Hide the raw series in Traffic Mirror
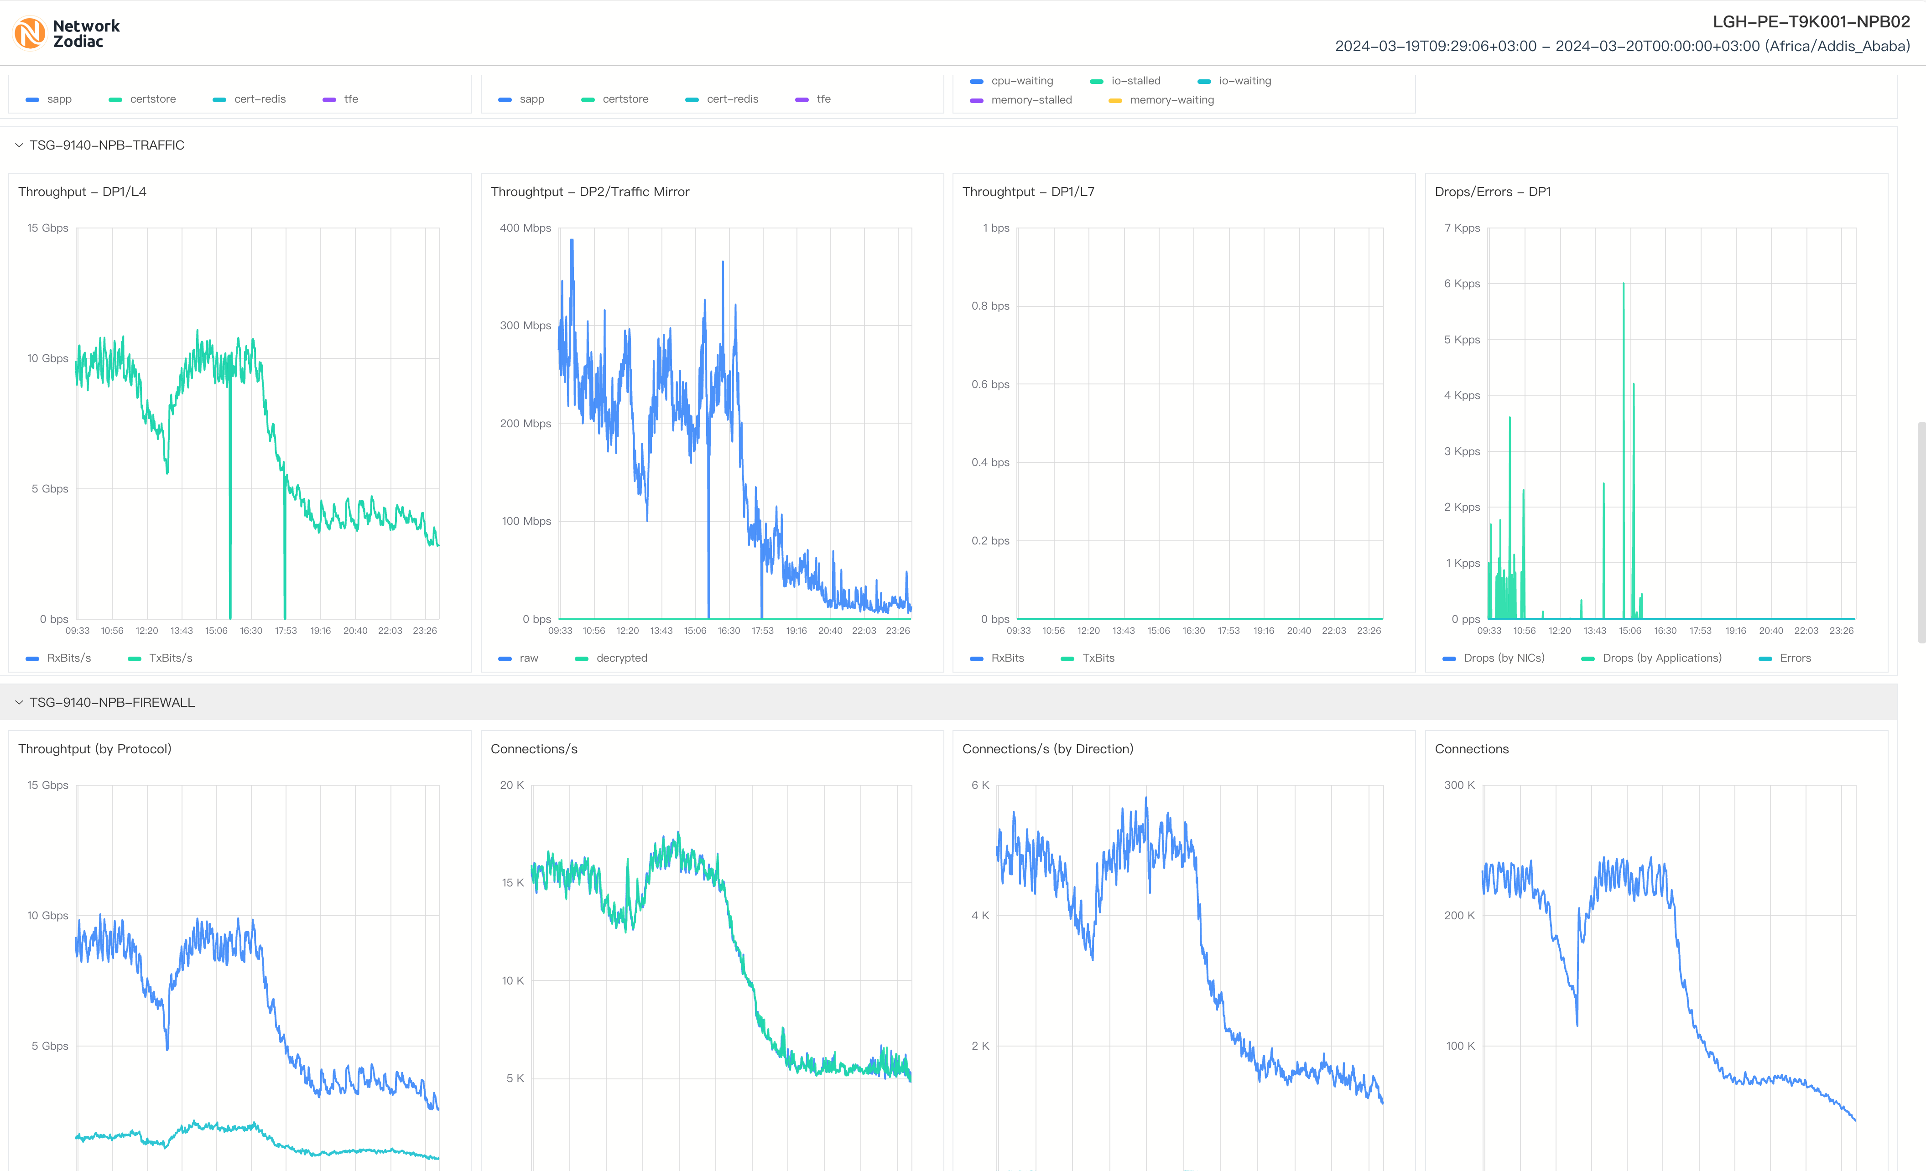Screen dimensions: 1926x1171 click(528, 658)
